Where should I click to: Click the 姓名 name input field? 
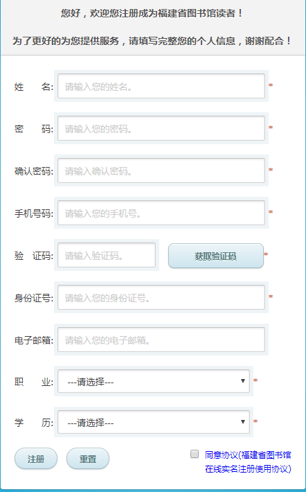(161, 86)
